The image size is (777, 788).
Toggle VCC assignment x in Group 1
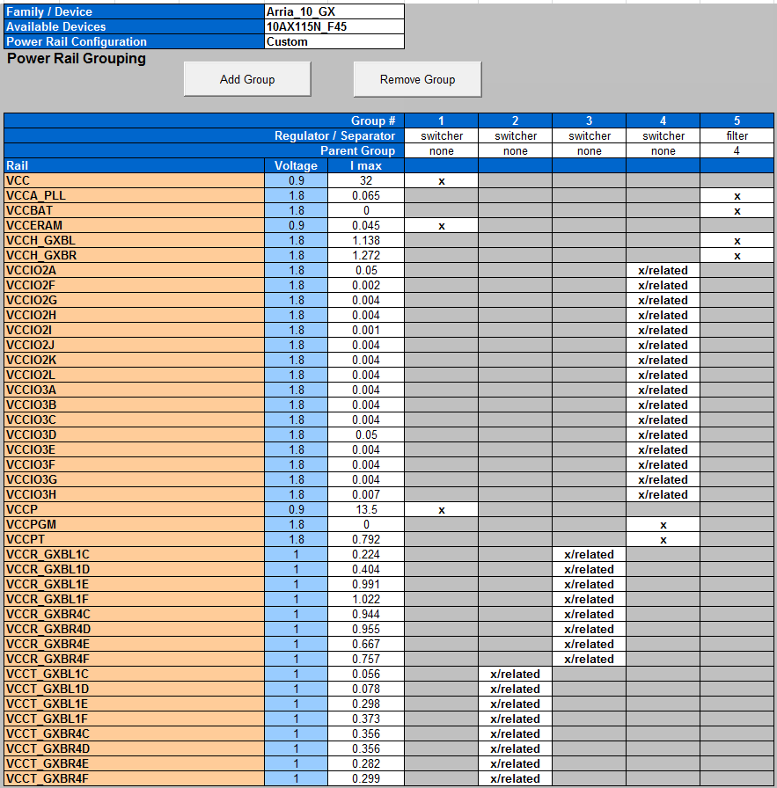click(441, 181)
